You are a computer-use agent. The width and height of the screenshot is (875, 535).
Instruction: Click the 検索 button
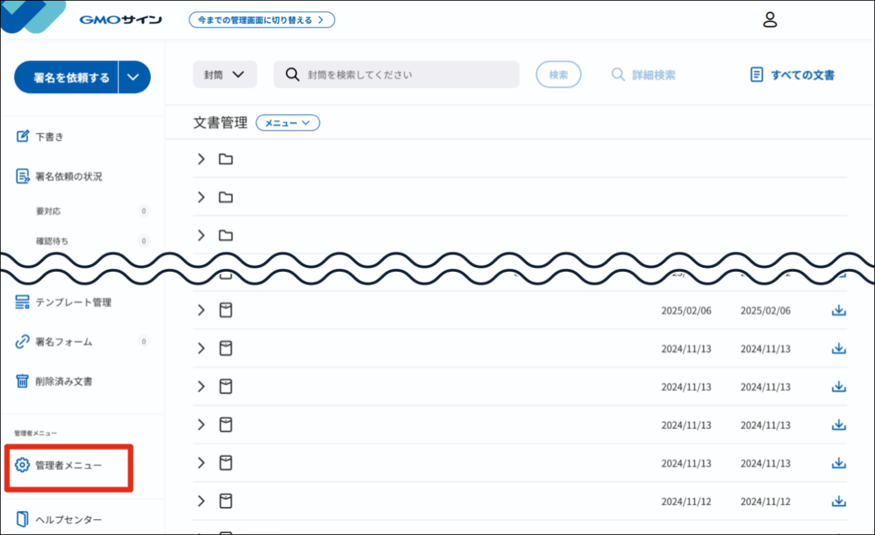tap(558, 75)
